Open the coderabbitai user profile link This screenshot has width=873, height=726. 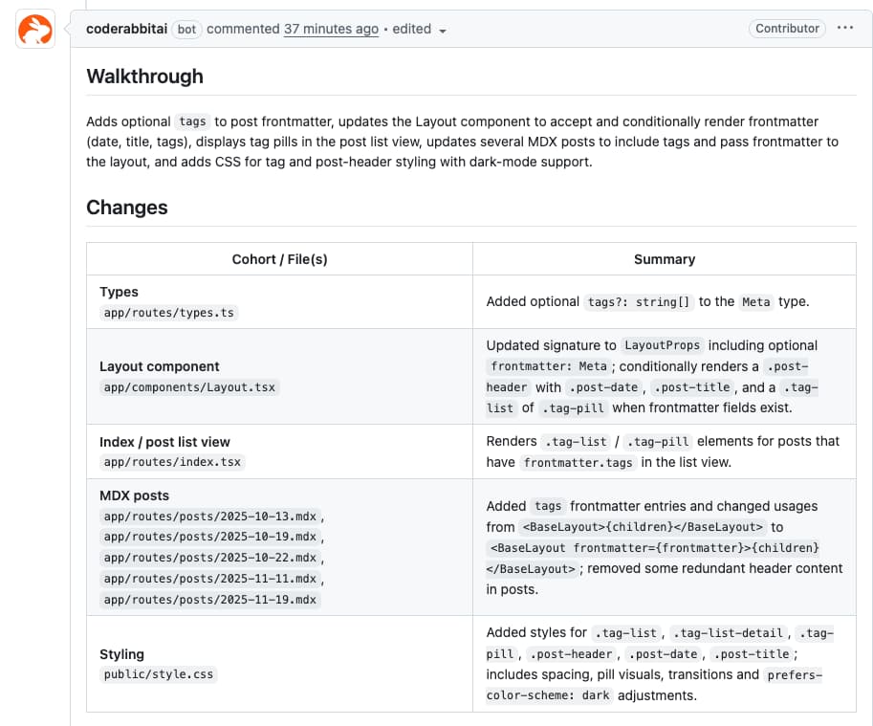pos(127,29)
